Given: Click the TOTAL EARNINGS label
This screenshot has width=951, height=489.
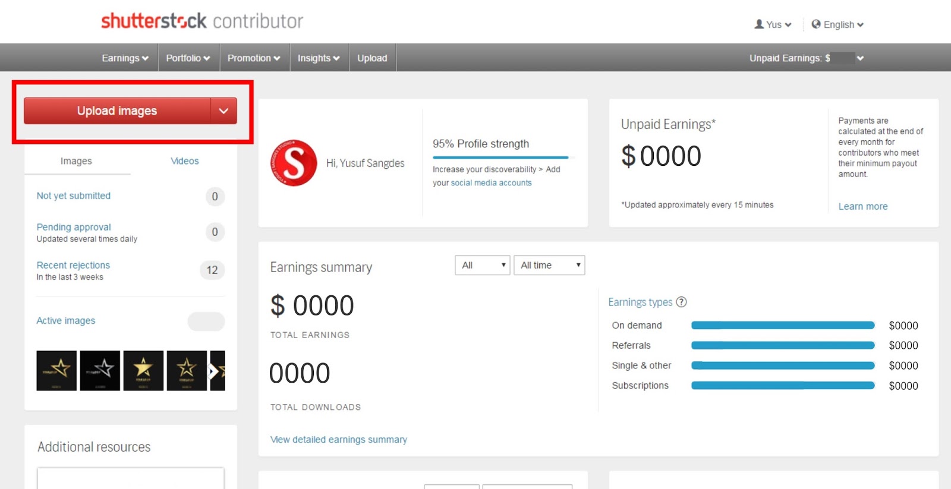Looking at the screenshot, I should 310,335.
